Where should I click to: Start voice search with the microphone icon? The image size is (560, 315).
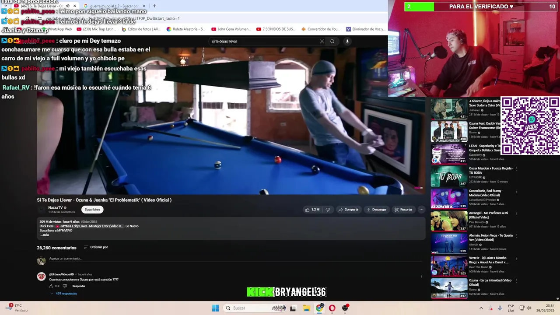coord(347,41)
